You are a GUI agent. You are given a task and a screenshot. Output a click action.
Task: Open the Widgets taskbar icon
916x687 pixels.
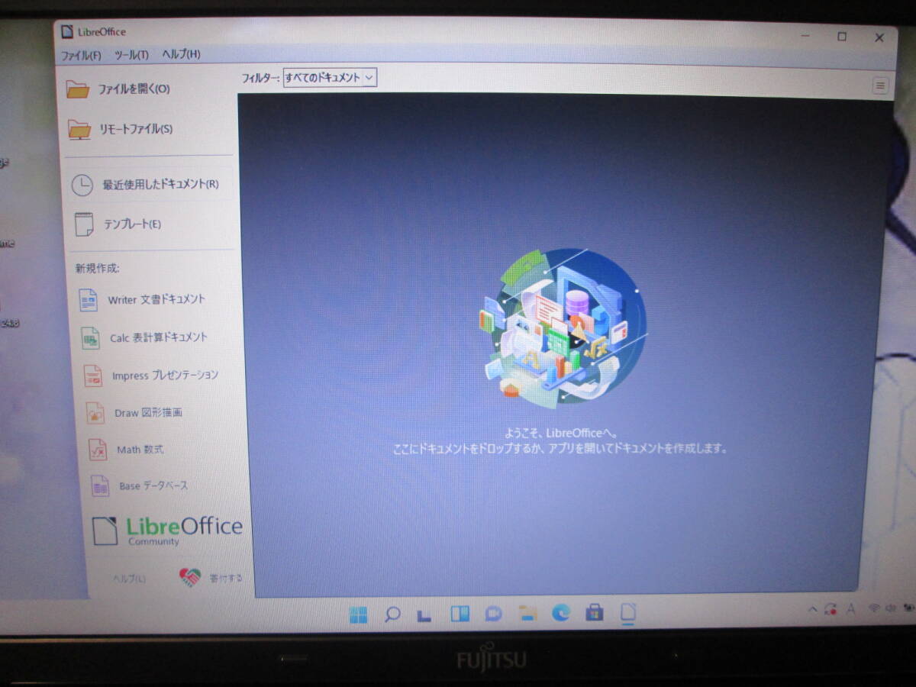click(x=460, y=614)
